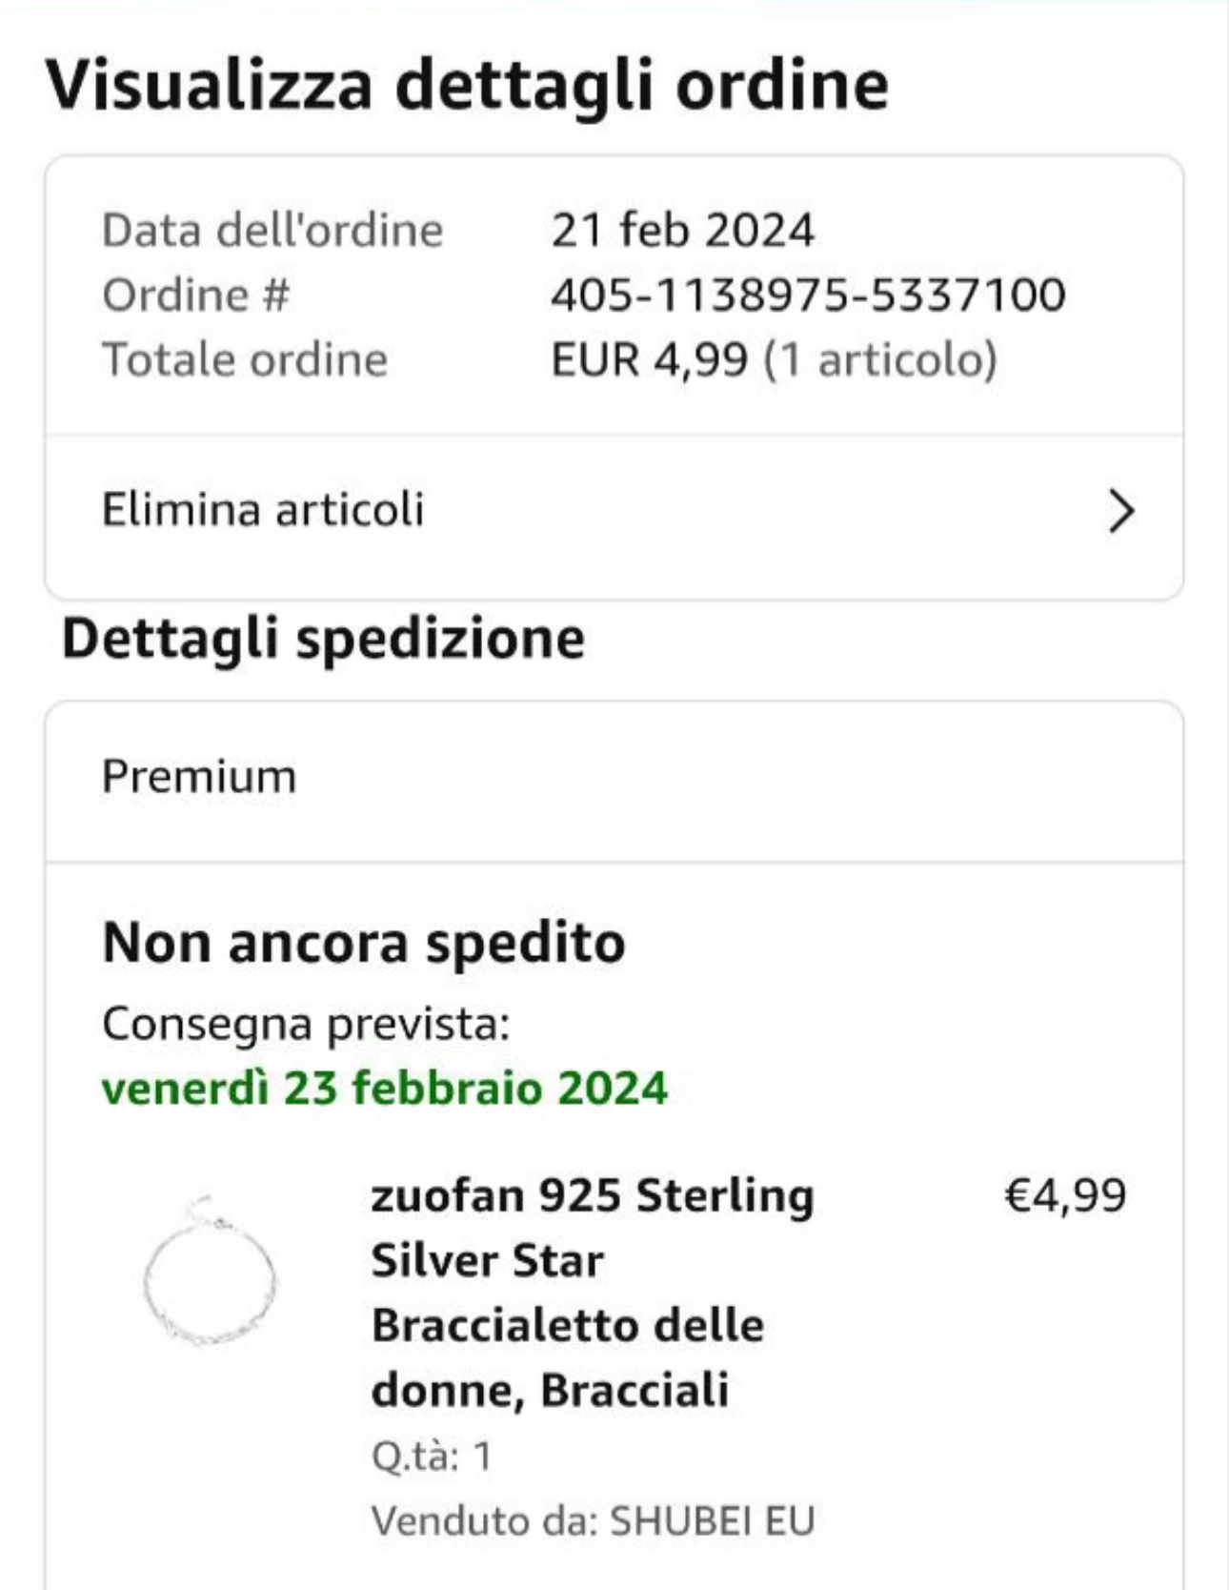Click the Premium shipping label
The height and width of the screenshot is (1590, 1229).
click(199, 776)
